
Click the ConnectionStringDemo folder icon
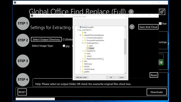pos(85,38)
